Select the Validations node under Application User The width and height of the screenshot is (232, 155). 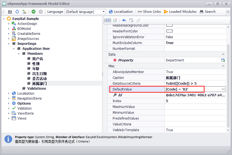click(37, 89)
